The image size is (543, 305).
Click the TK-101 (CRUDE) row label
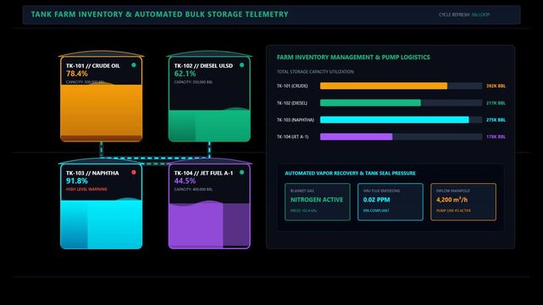[x=292, y=86]
